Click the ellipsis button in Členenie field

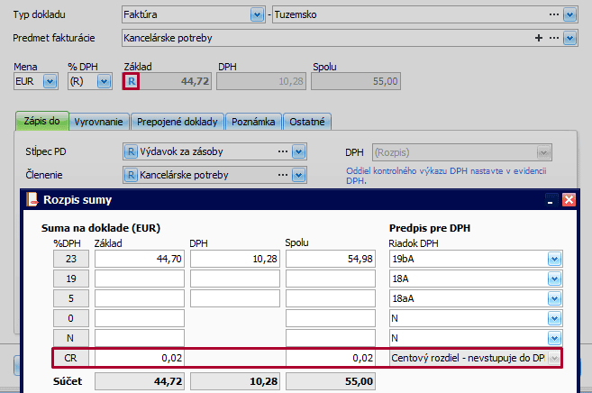[283, 174]
